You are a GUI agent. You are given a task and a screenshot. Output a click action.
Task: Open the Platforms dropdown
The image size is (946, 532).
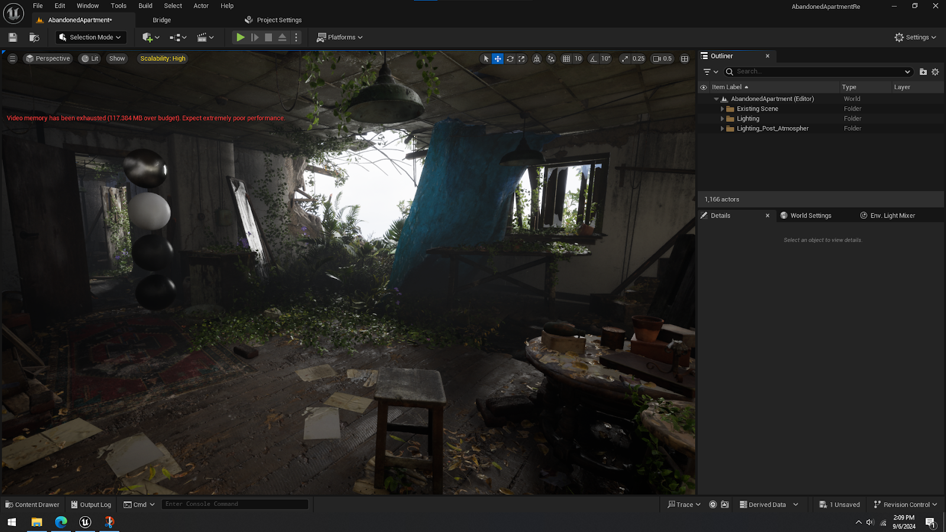340,37
